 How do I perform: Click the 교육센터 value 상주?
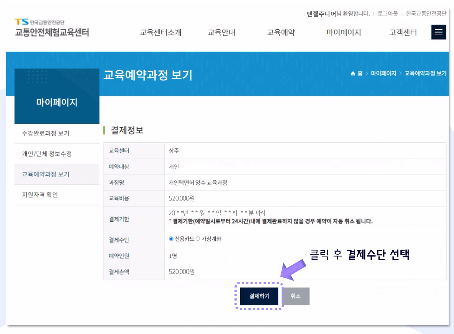174,151
